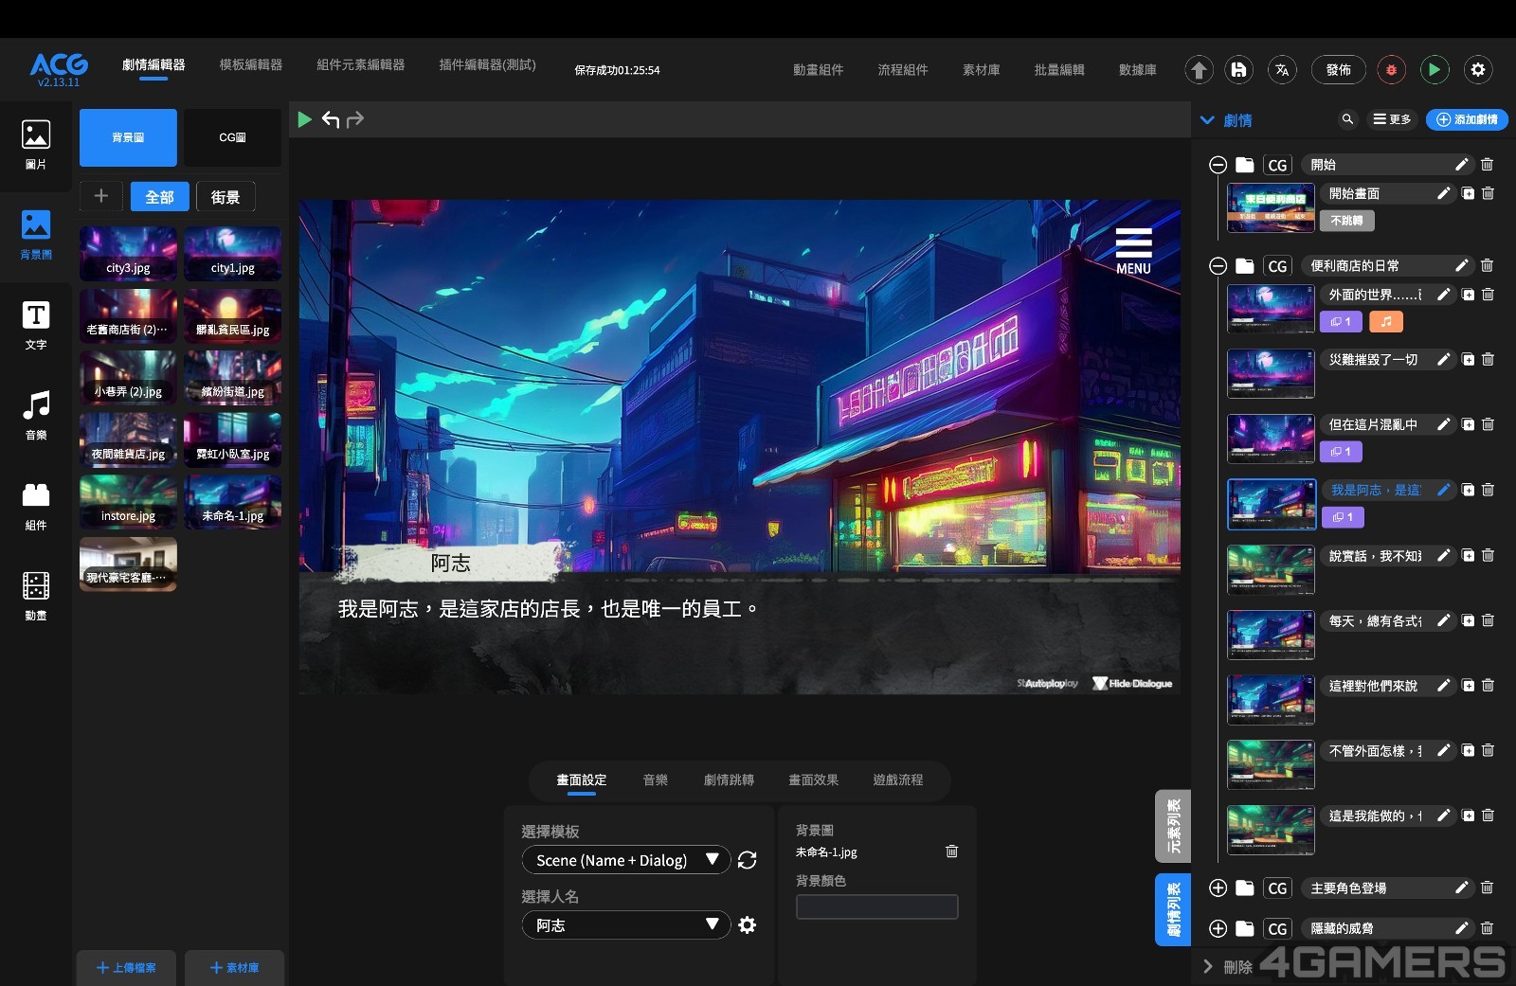Select the CG圖 tab

232,137
